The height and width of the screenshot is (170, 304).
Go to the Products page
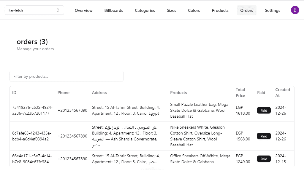[220, 10]
